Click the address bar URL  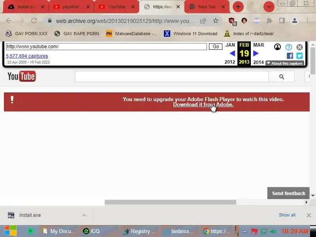125,21
